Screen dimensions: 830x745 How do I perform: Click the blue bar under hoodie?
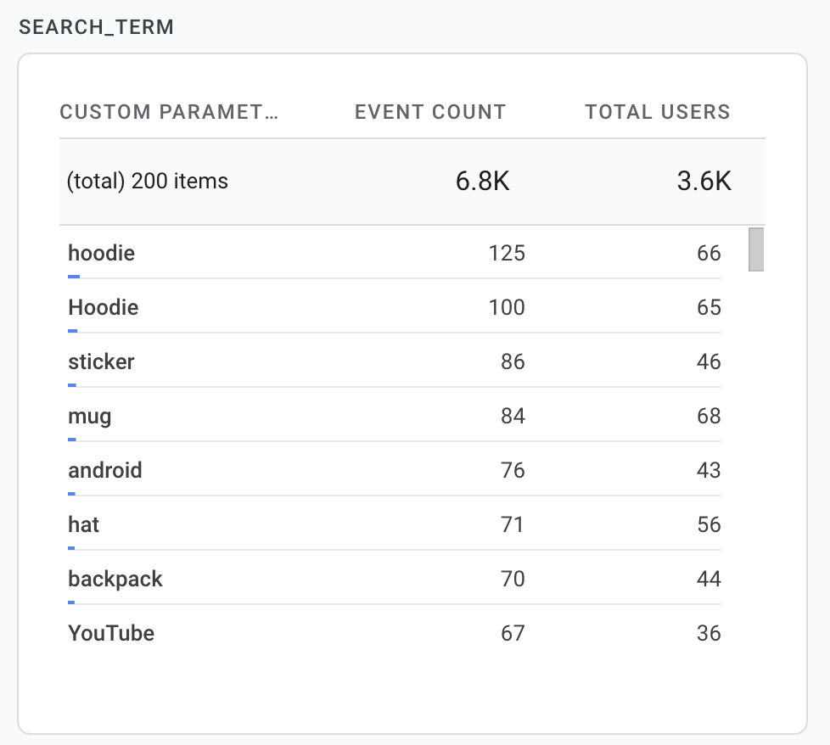[73, 276]
